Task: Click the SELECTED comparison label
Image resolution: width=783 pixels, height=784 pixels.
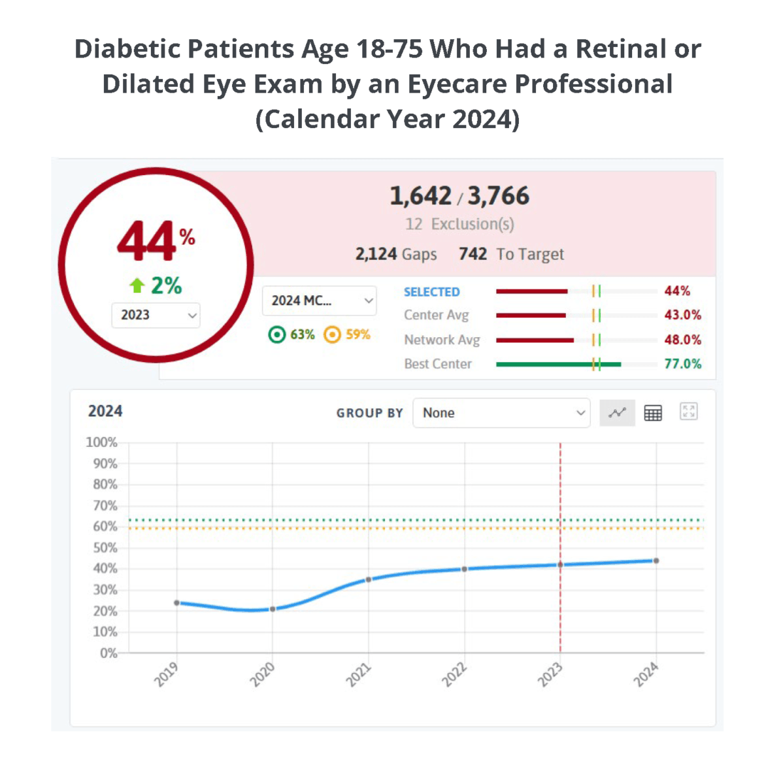Action: (x=431, y=292)
